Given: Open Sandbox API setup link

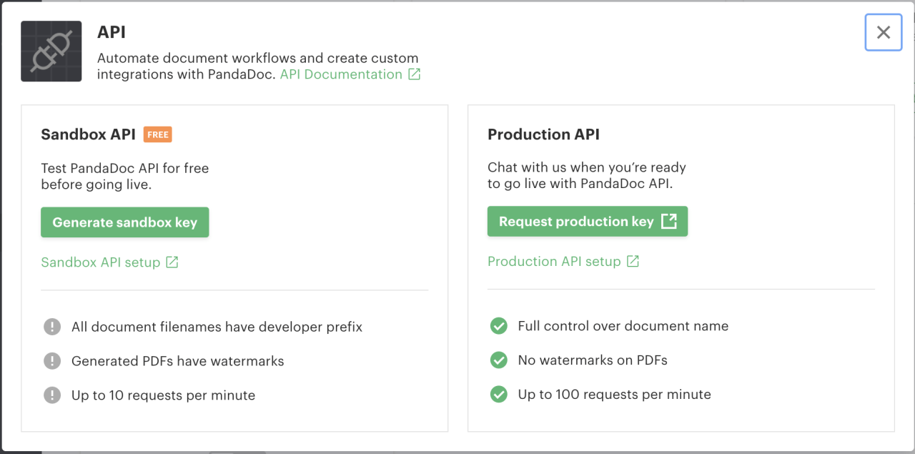Looking at the screenshot, I should pyautogui.click(x=101, y=262).
